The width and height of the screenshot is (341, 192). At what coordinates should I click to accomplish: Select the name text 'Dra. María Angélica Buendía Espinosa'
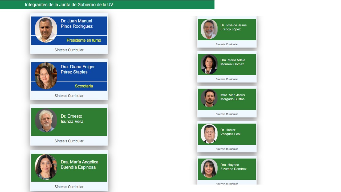click(79, 165)
